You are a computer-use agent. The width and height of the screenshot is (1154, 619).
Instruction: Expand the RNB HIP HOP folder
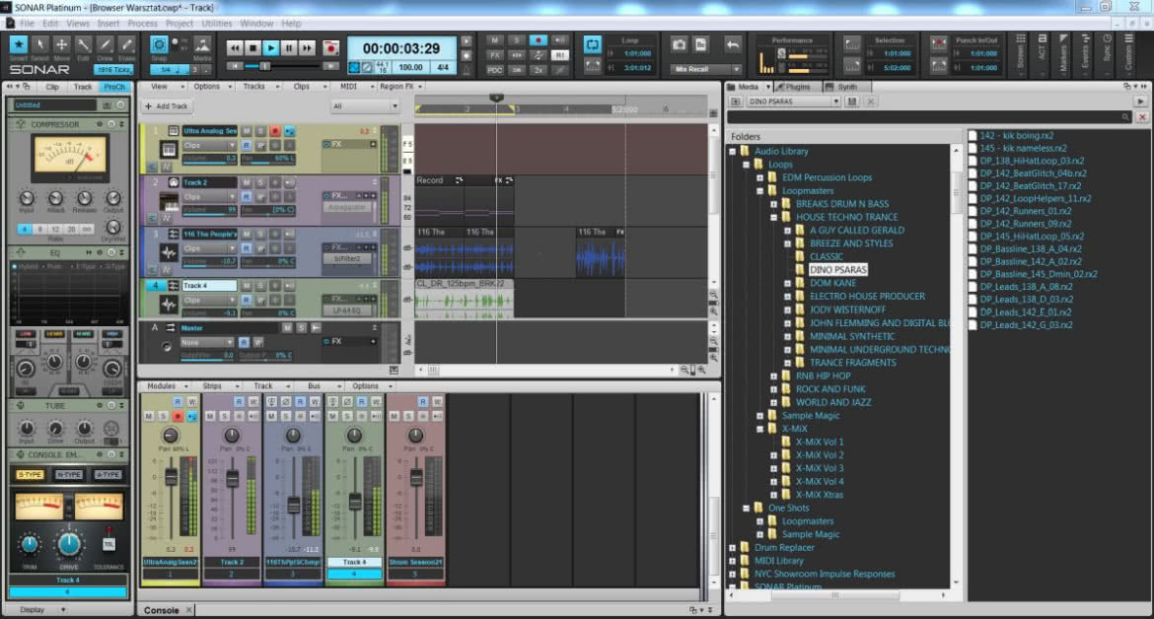pyautogui.click(x=773, y=377)
